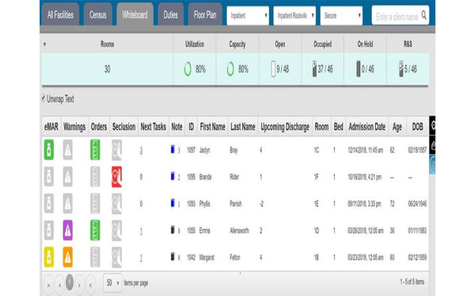The image size is (475, 296).
Task: Open the Inpatient dropdown
Action: coord(248,16)
